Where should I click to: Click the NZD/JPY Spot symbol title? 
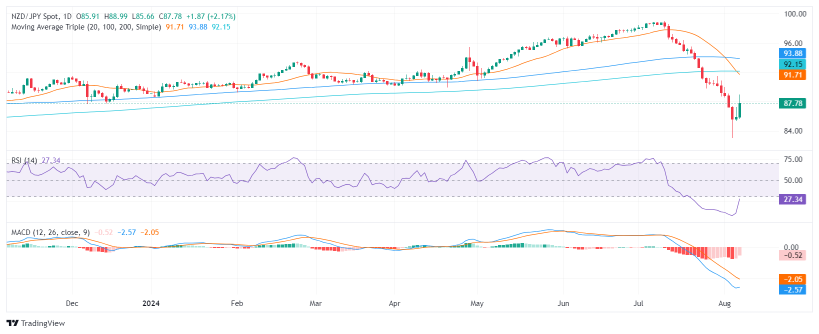click(x=34, y=16)
